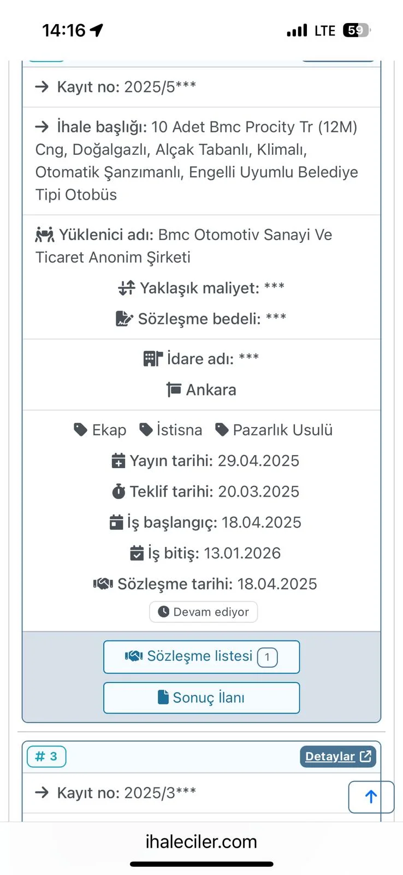Viewport: 403px width, 875px height.
Task: Tap the scroll-to-top arrow button
Action: click(x=371, y=797)
